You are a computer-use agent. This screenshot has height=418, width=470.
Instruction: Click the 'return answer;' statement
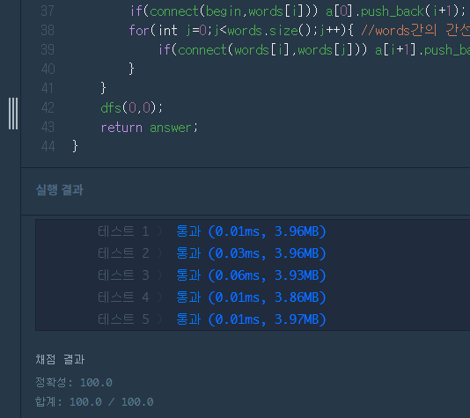(150, 128)
